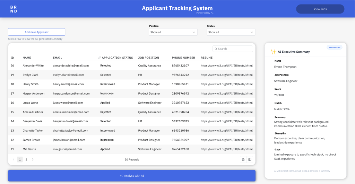Click the View Jobs button
Viewport: 355px width, 184px height.
pyautogui.click(x=320, y=9)
